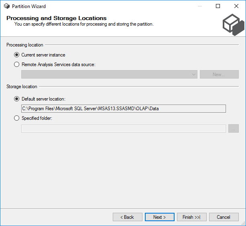Image resolution: width=246 pixels, height=226 pixels.
Task: Click the Partition Wizard title bar icon
Action: click(x=6, y=6)
